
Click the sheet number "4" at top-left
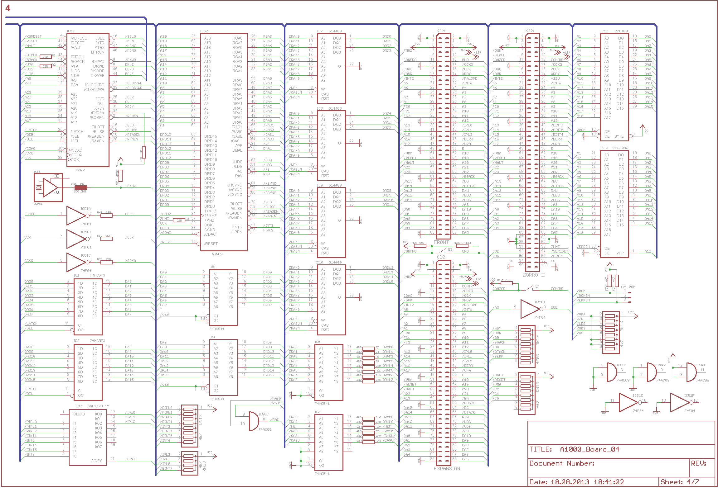(x=8, y=8)
